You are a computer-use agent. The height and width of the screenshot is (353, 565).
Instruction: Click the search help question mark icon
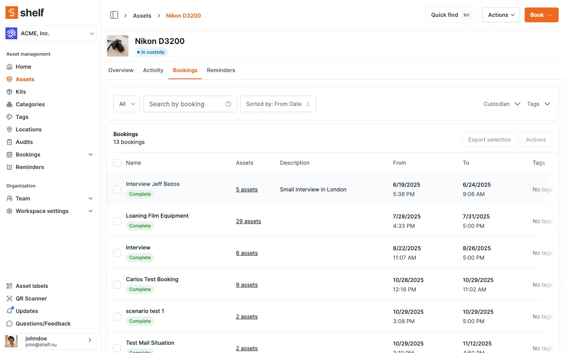pos(228,104)
